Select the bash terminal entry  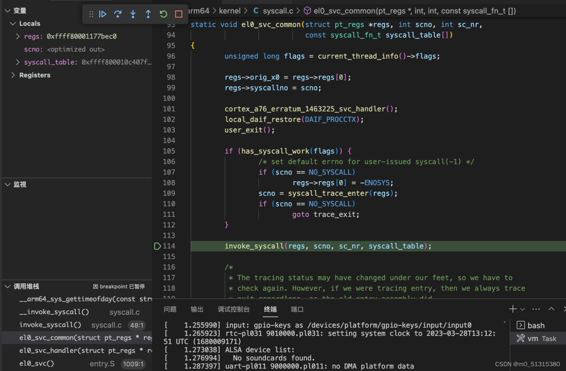point(534,325)
